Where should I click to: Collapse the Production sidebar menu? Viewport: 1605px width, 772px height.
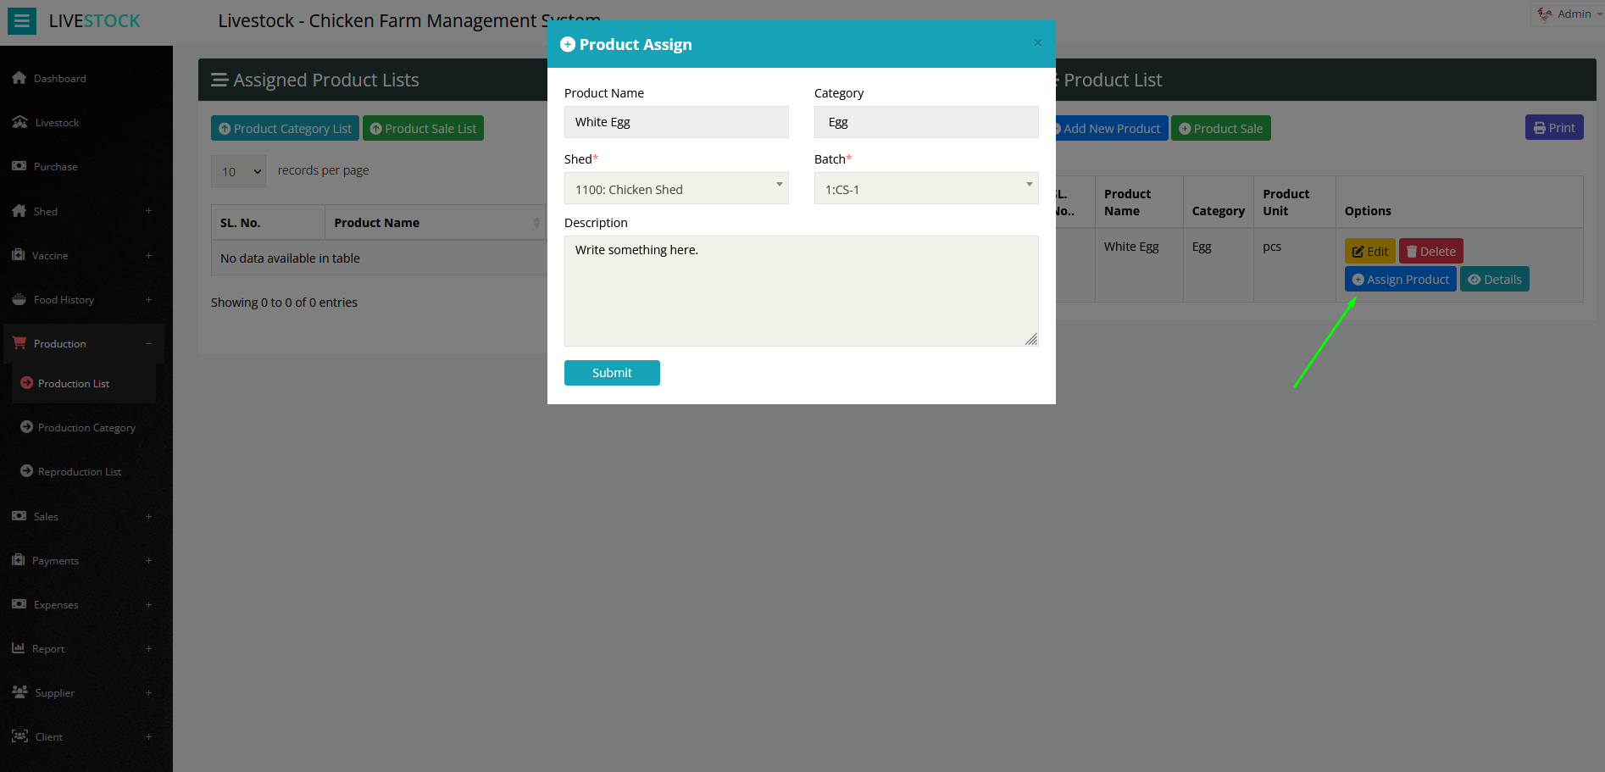(x=148, y=343)
